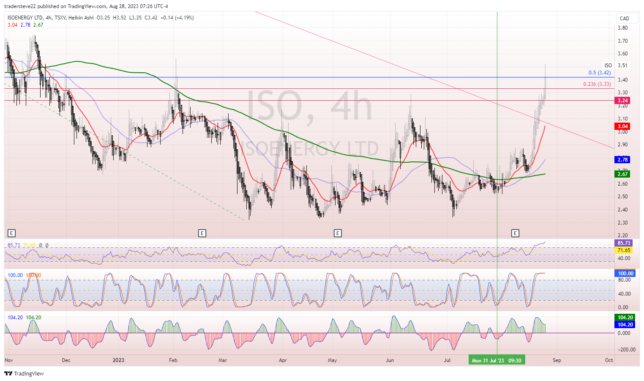Click the blue 2.78 moving average price tag
644x381 pixels.
[622, 159]
